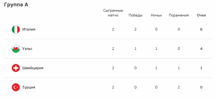The height and width of the screenshot is (100, 215).
Task: Select Italy's points value 6
Action: click(201, 29)
